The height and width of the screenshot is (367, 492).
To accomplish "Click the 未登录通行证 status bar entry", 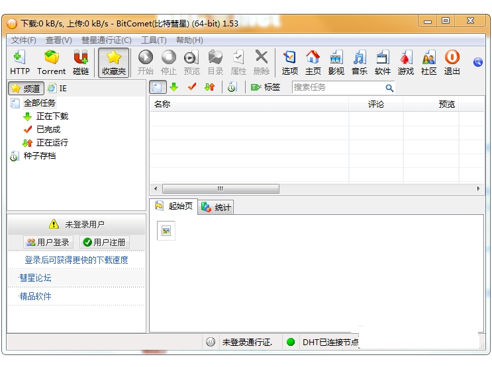I will click(247, 343).
